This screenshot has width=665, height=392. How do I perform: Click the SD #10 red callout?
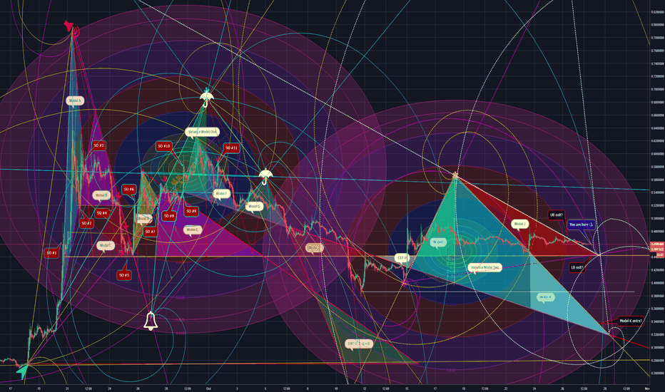(x=163, y=146)
